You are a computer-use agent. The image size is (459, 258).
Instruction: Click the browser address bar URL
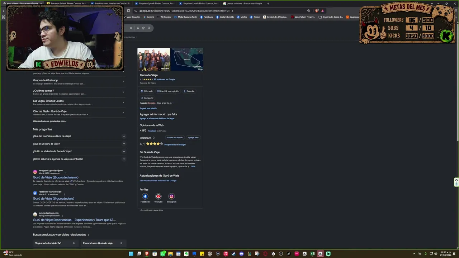click(186, 11)
